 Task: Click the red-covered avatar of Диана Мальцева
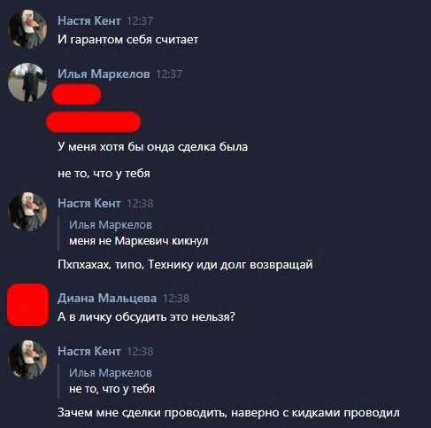[28, 305]
